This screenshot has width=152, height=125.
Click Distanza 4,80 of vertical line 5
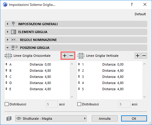click(x=121, y=89)
